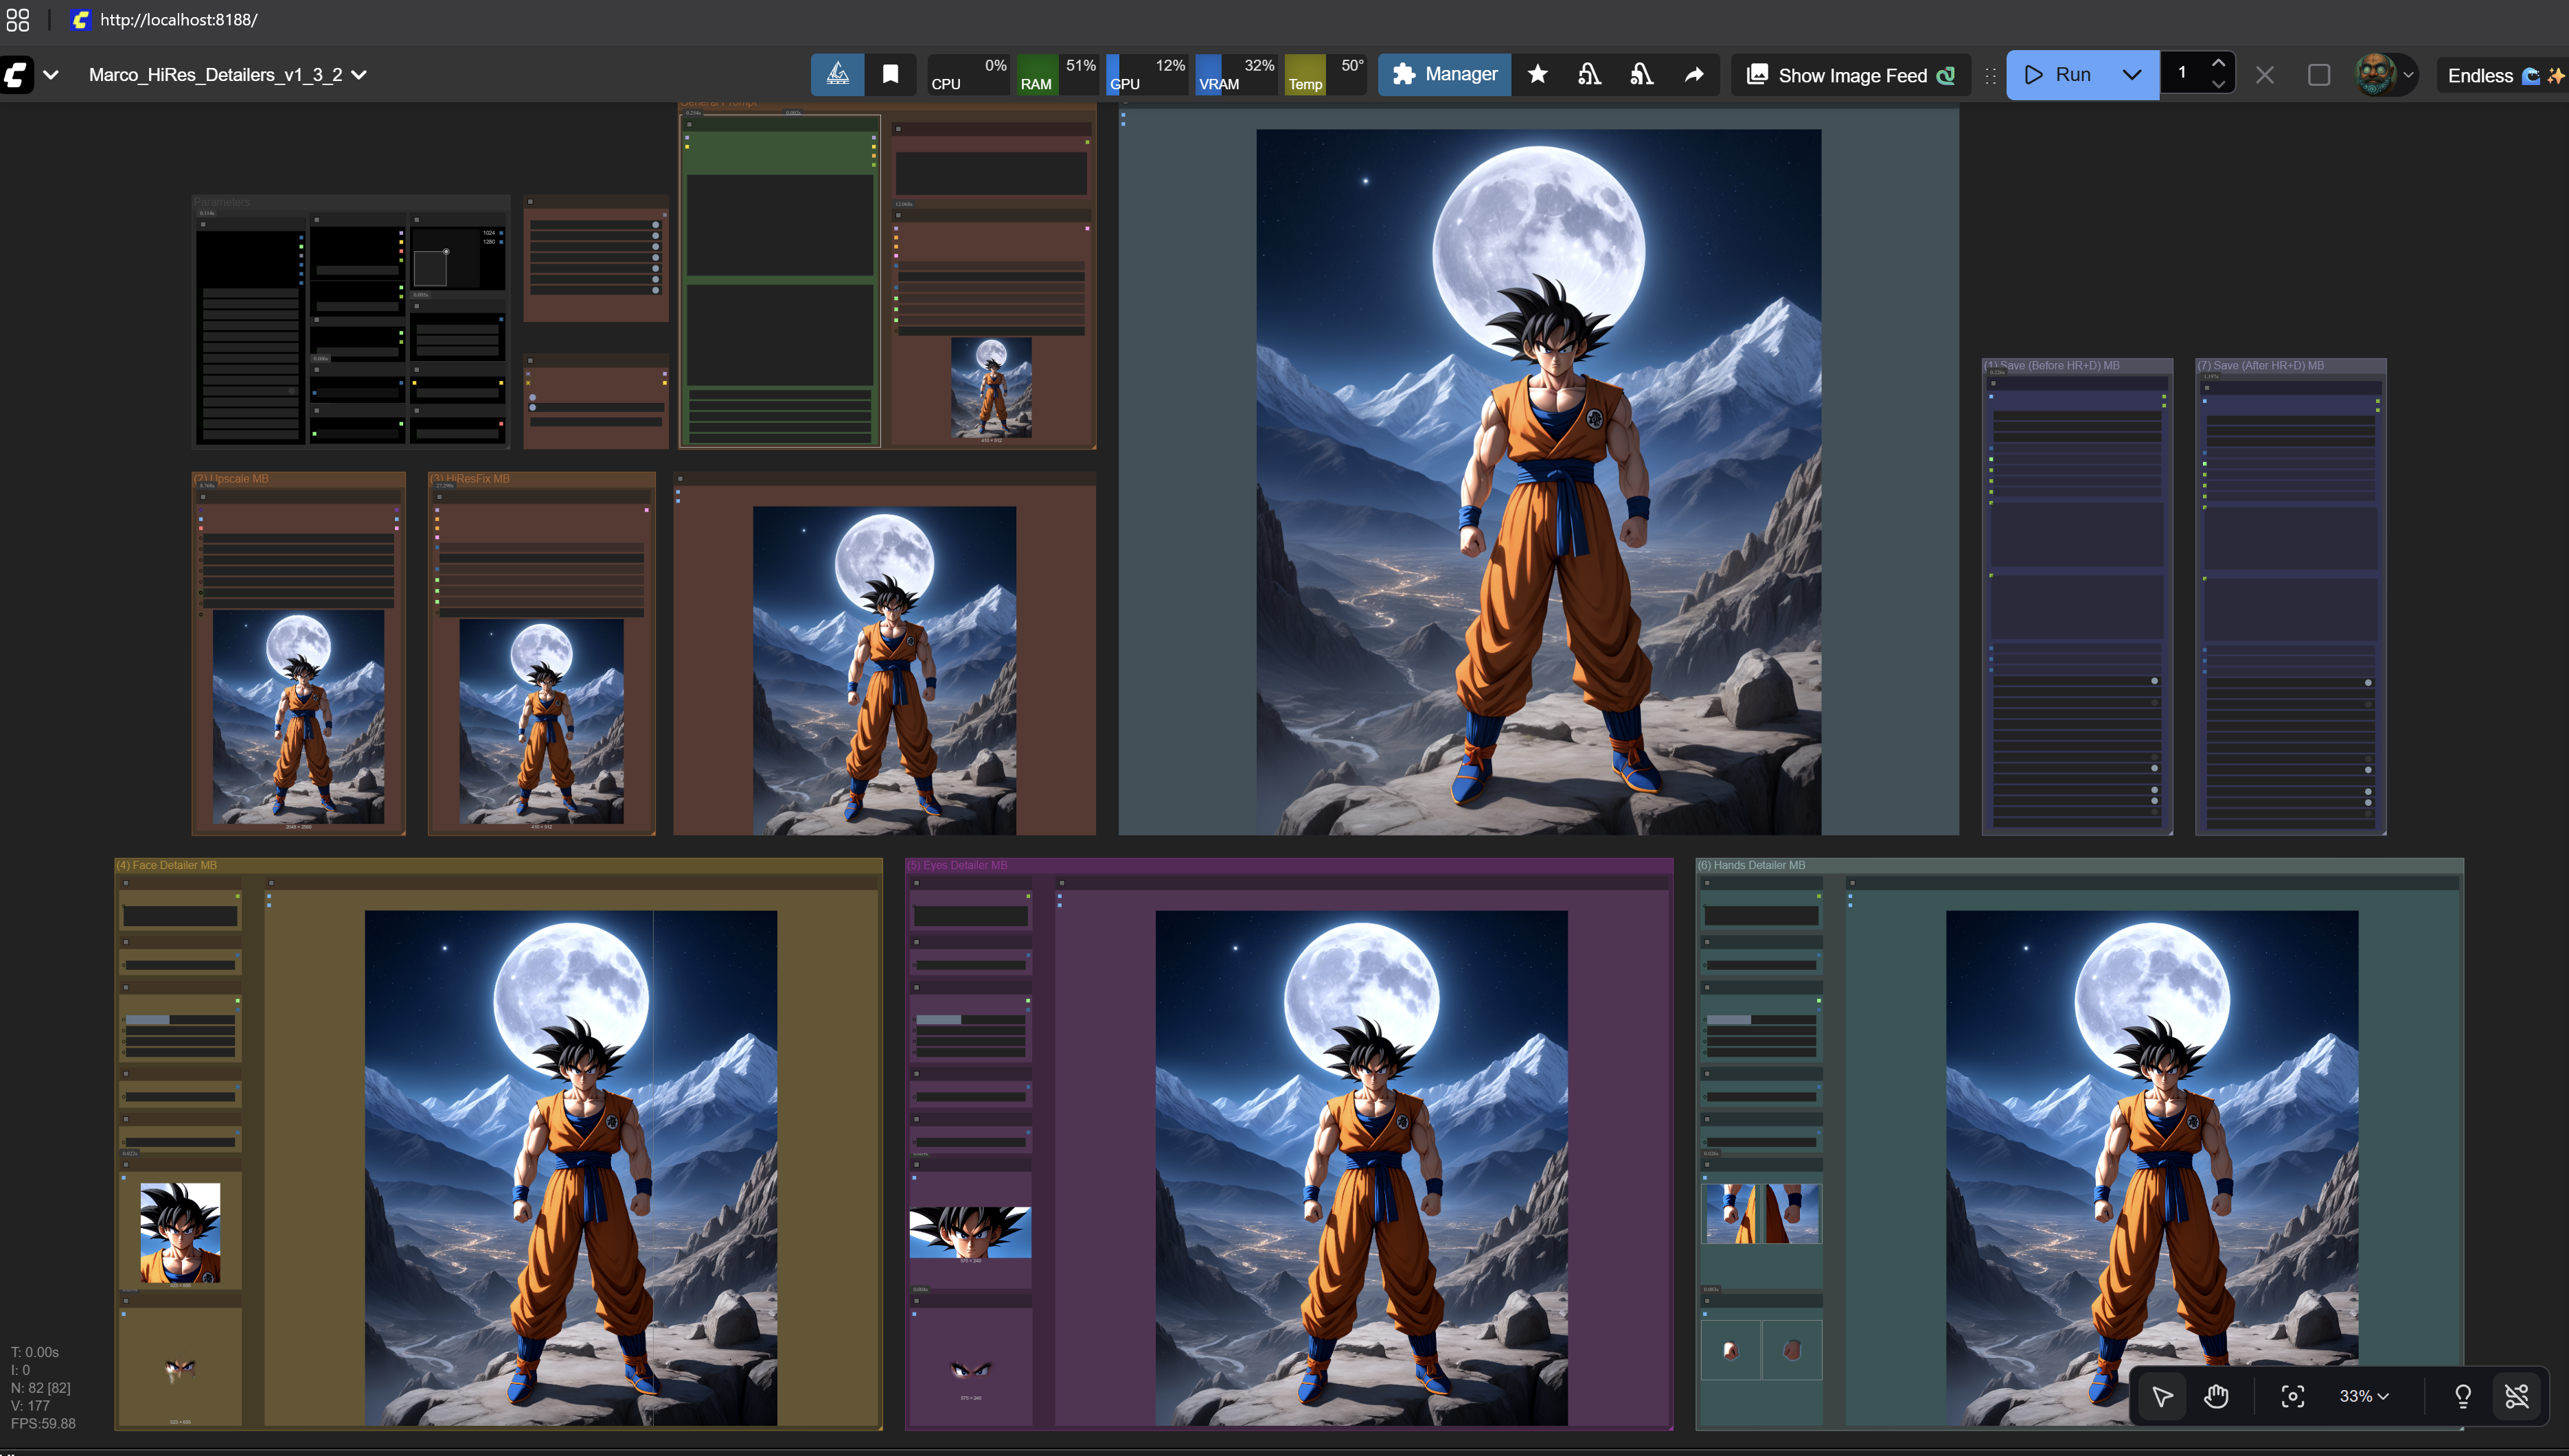Click the Run button
The image size is (2569, 1456).
click(2059, 75)
